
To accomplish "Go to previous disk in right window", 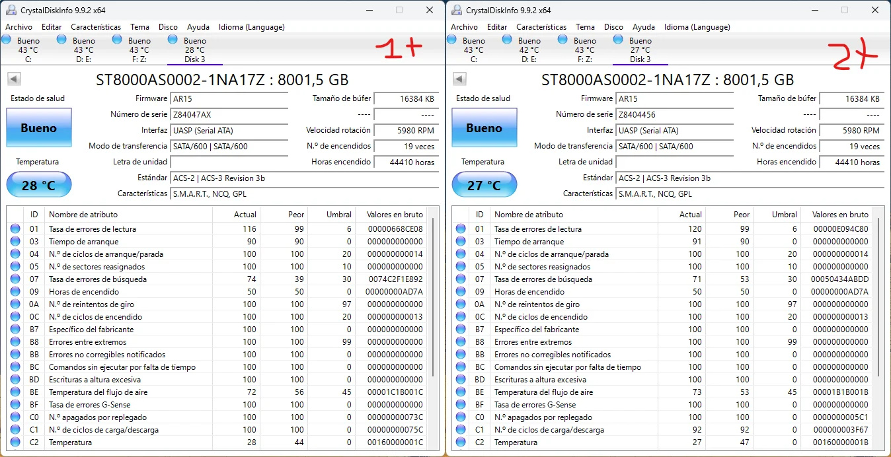I will click(459, 79).
